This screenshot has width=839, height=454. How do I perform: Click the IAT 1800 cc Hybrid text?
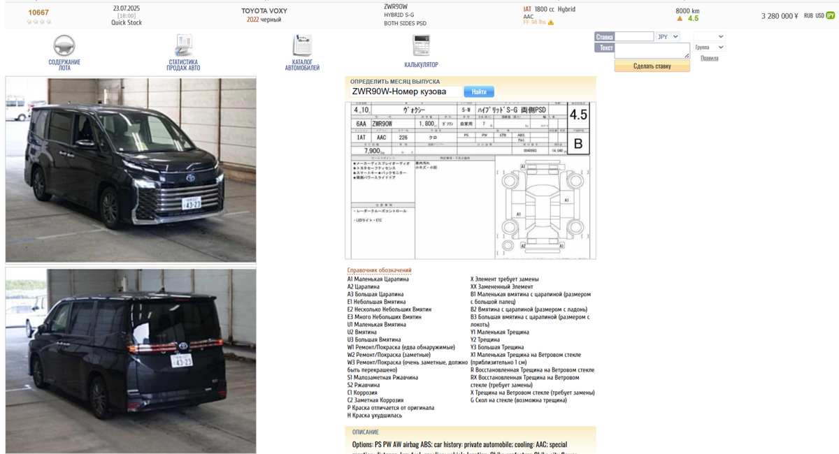point(550,10)
